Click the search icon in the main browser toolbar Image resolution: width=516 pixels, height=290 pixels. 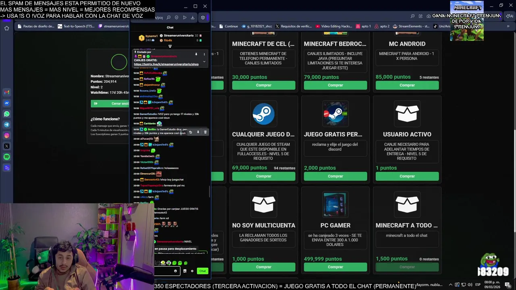pyautogui.click(x=412, y=16)
